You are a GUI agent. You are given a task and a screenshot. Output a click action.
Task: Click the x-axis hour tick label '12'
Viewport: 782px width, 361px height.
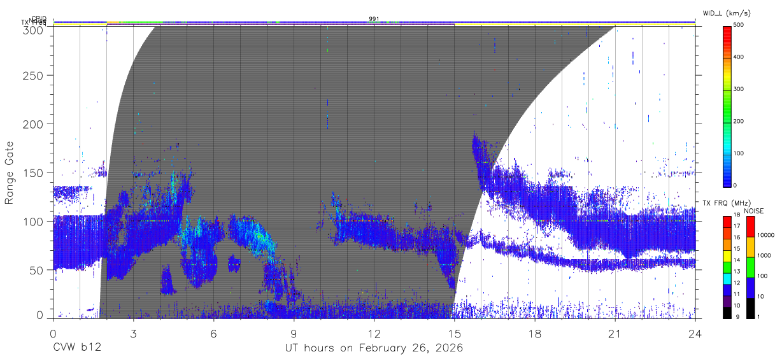coord(374,333)
